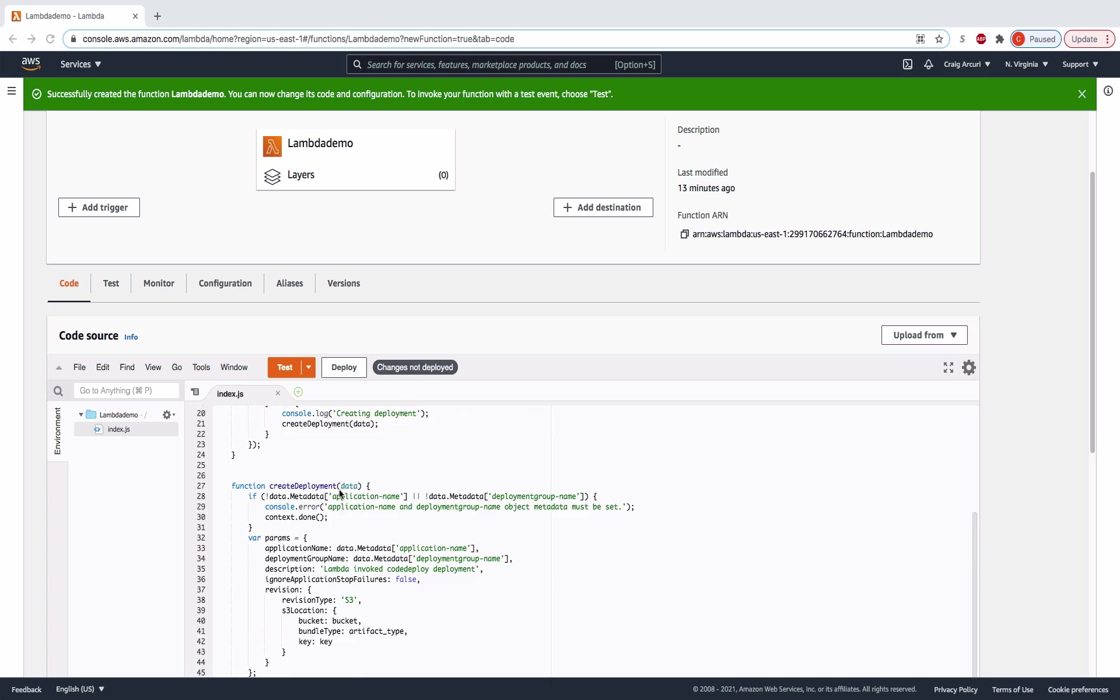Viewport: 1120px width, 700px height.
Task: Open the tab list icon beside index.js
Action: point(195,392)
